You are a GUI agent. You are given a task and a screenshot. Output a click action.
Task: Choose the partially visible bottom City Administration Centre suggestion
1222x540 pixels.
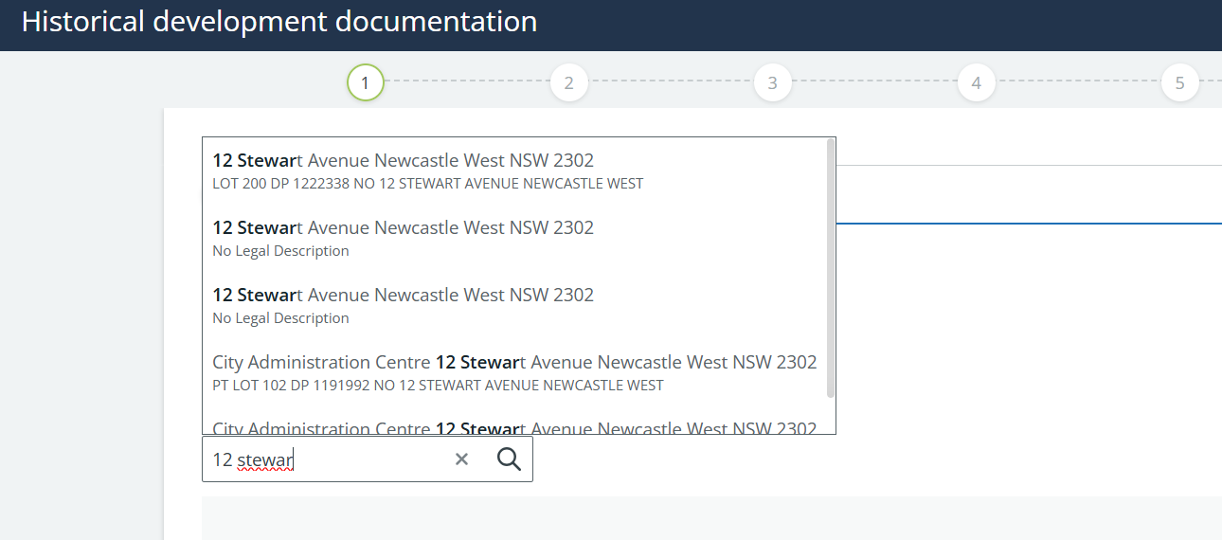pos(513,427)
